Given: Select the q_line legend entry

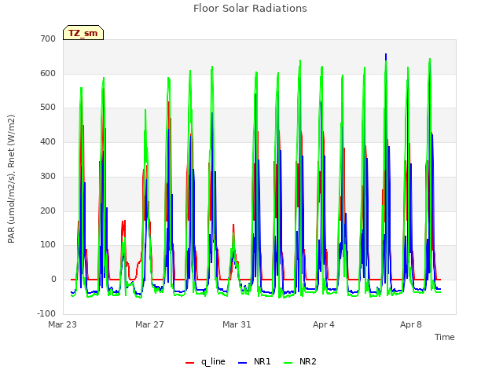Looking at the screenshot, I should coord(205,361).
